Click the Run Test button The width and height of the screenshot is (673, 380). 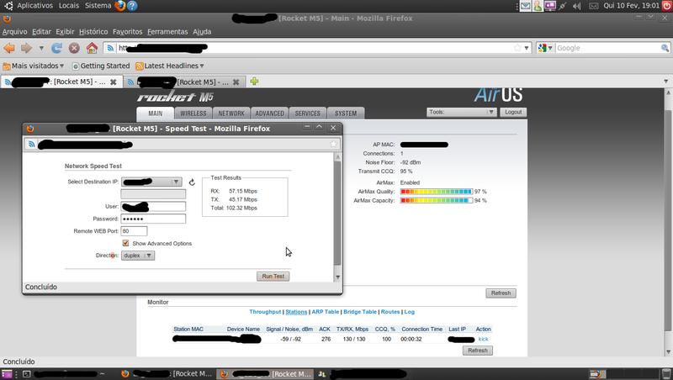(x=273, y=277)
